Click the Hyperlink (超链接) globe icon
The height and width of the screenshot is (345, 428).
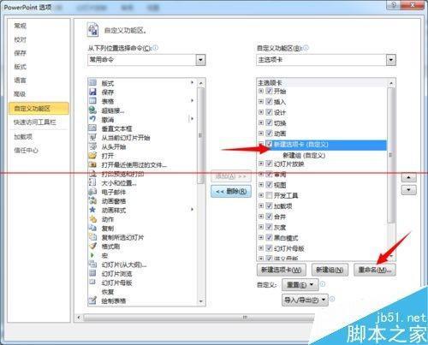(x=92, y=110)
